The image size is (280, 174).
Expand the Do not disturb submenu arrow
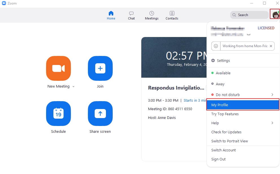[x=272, y=95]
